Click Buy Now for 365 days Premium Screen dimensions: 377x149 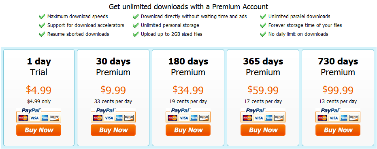263,130
